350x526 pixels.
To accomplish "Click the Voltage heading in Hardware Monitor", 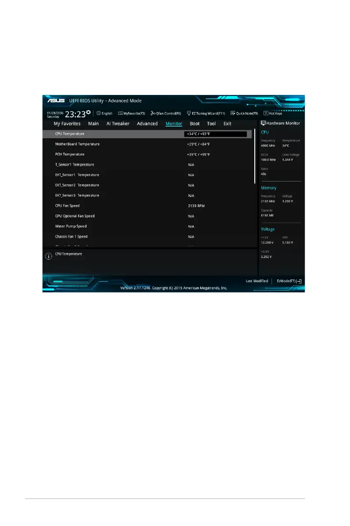I will pyautogui.click(x=268, y=230).
